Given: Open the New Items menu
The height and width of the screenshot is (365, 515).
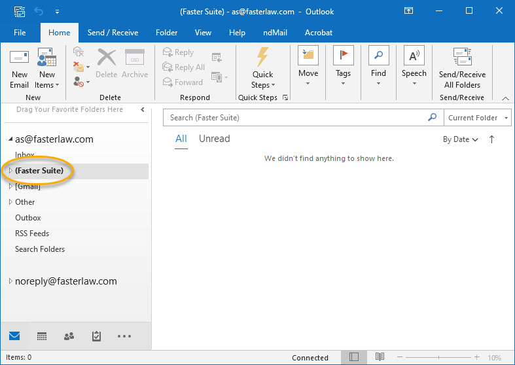Looking at the screenshot, I should point(47,69).
